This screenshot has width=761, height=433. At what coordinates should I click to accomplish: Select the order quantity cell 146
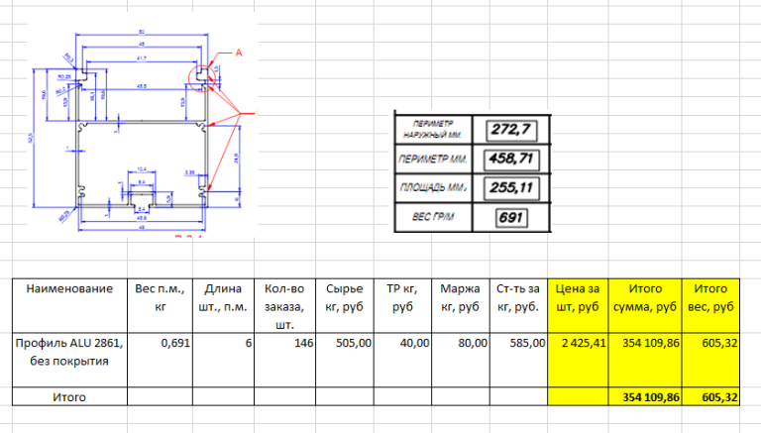(285, 361)
